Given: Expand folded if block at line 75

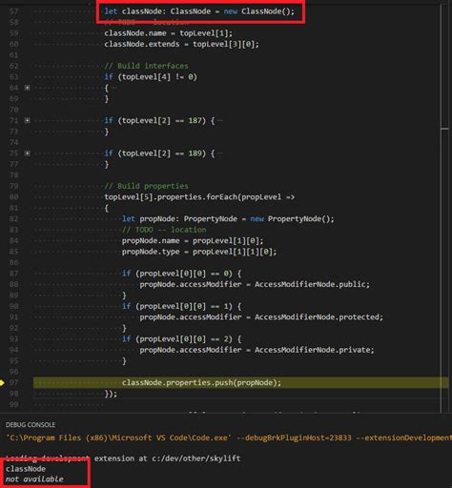Looking at the screenshot, I should pyautogui.click(x=28, y=153).
